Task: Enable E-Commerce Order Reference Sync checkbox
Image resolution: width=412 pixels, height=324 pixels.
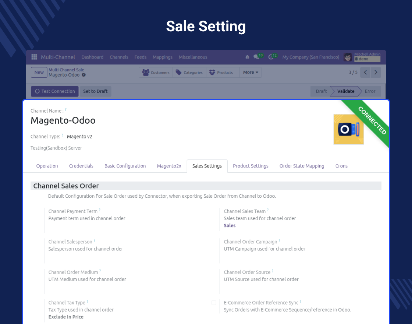Action: coord(214,303)
